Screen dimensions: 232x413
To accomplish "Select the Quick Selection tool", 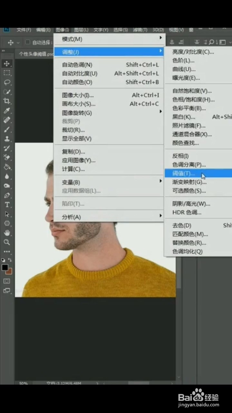I will point(7,92).
